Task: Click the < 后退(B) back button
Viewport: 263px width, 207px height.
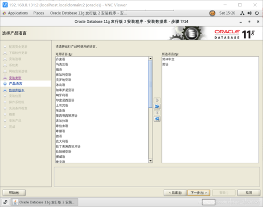Action: click(x=175, y=193)
